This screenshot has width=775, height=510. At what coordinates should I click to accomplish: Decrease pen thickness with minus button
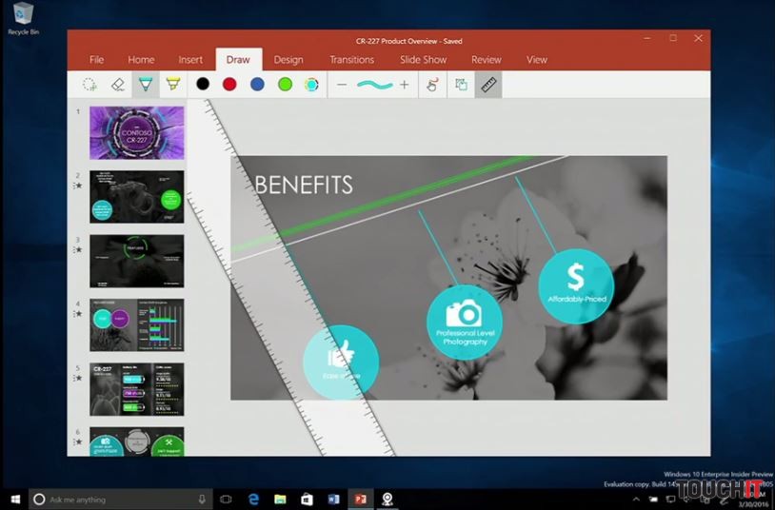click(342, 85)
